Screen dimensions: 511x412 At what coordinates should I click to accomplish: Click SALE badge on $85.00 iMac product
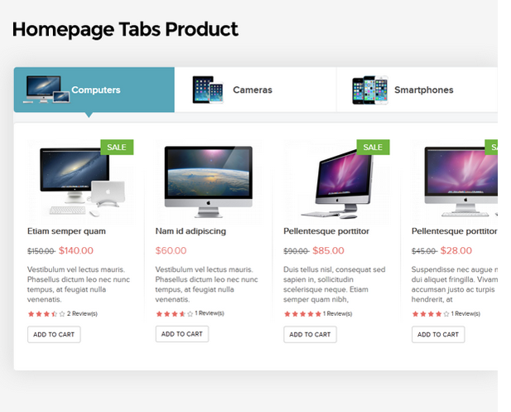[374, 147]
